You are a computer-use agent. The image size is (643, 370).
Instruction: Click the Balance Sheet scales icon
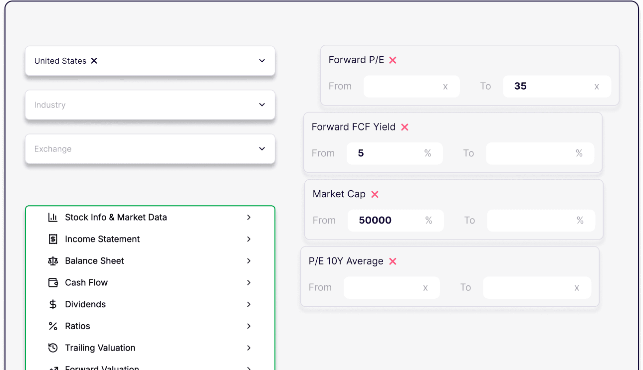click(53, 261)
